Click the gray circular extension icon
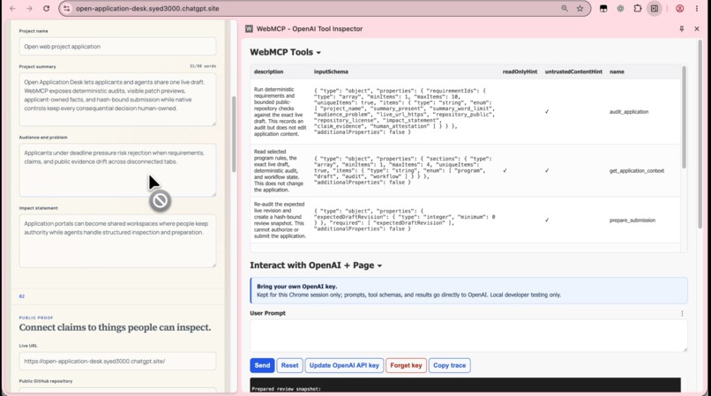711x396 pixels. (620, 9)
